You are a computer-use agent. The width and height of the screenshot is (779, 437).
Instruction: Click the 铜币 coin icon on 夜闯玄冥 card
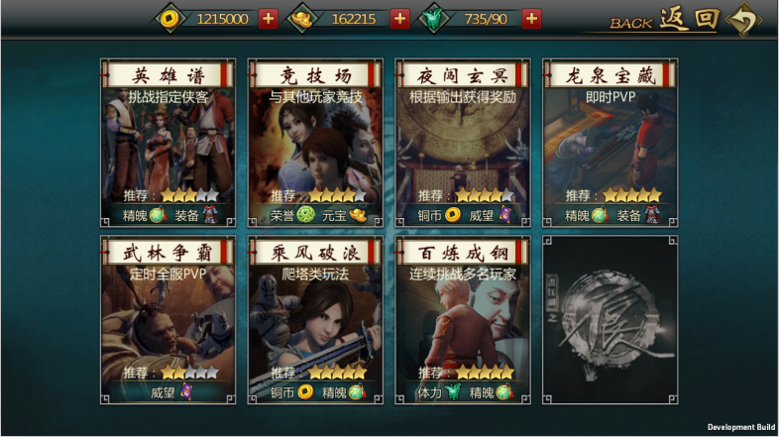coord(453,214)
